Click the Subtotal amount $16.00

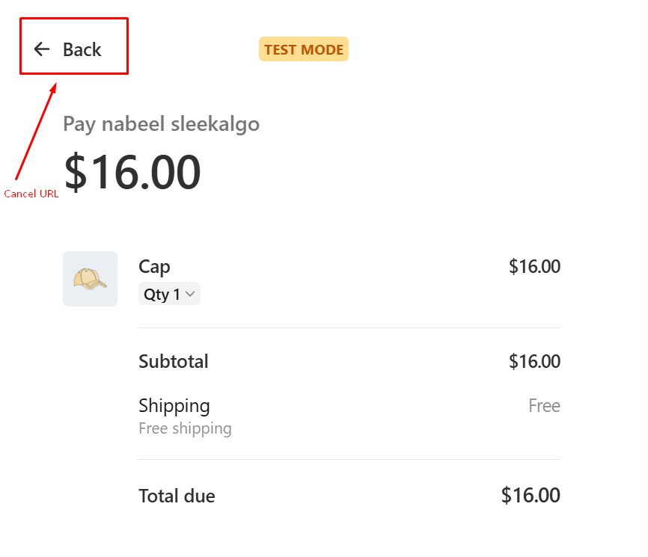coord(534,362)
